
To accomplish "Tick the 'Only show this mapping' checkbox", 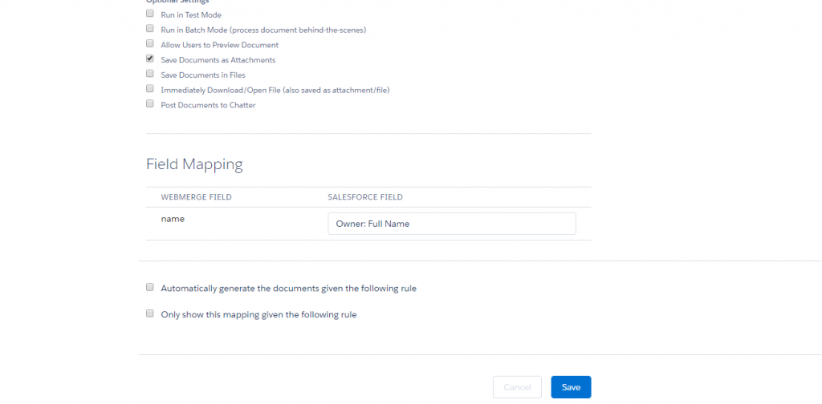I will (149, 314).
